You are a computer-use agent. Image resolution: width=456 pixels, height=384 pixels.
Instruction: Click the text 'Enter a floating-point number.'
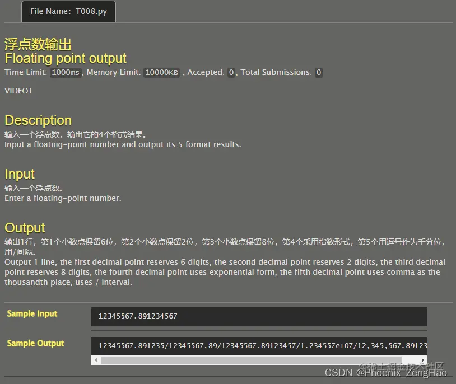(x=63, y=198)
